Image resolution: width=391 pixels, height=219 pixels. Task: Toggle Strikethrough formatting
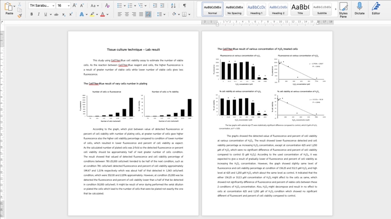[56, 15]
